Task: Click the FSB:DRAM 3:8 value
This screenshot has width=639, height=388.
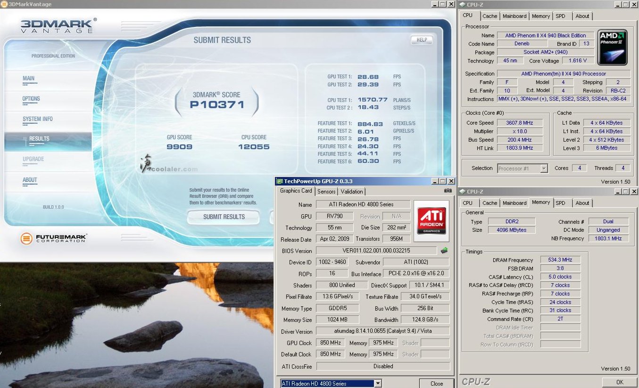Action: [x=560, y=269]
